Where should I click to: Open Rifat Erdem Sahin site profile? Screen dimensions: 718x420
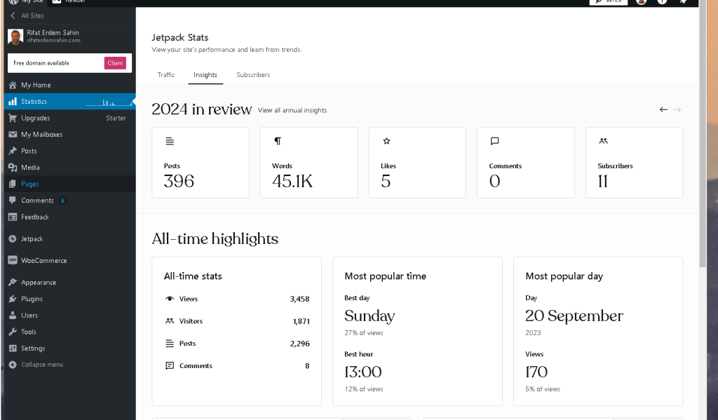click(69, 36)
